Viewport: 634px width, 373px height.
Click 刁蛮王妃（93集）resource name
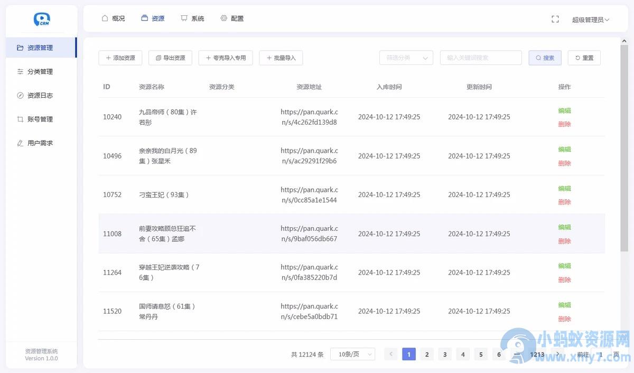click(164, 194)
